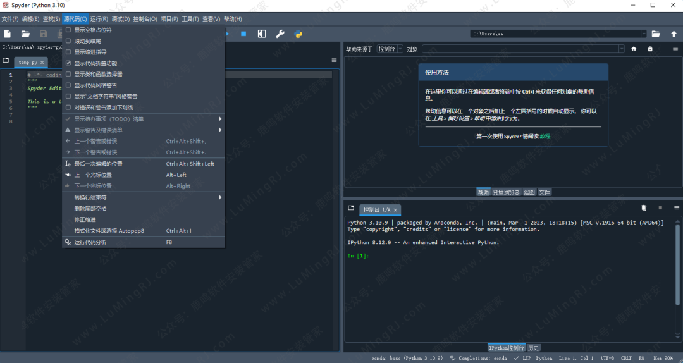Click the 历史 button below the console

click(x=534, y=348)
